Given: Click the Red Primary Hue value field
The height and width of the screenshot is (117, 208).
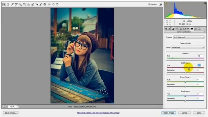Looking at the screenshot, I should click(200, 65).
